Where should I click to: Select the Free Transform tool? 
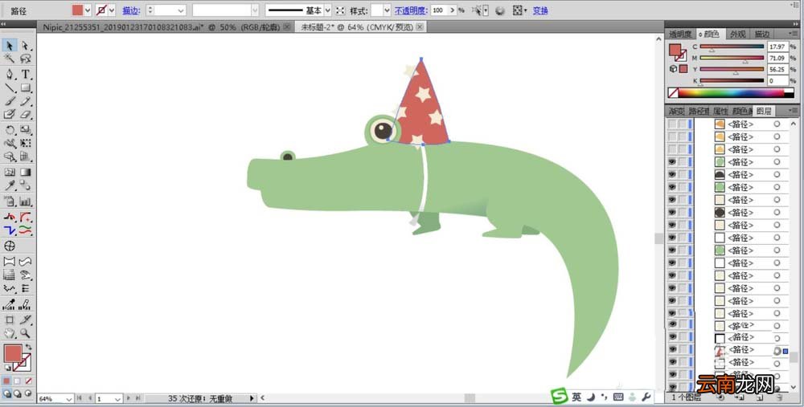[x=25, y=144]
